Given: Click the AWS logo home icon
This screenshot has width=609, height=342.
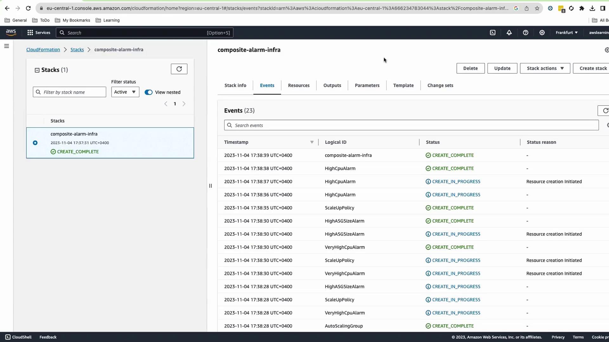Looking at the screenshot, I should (x=11, y=33).
